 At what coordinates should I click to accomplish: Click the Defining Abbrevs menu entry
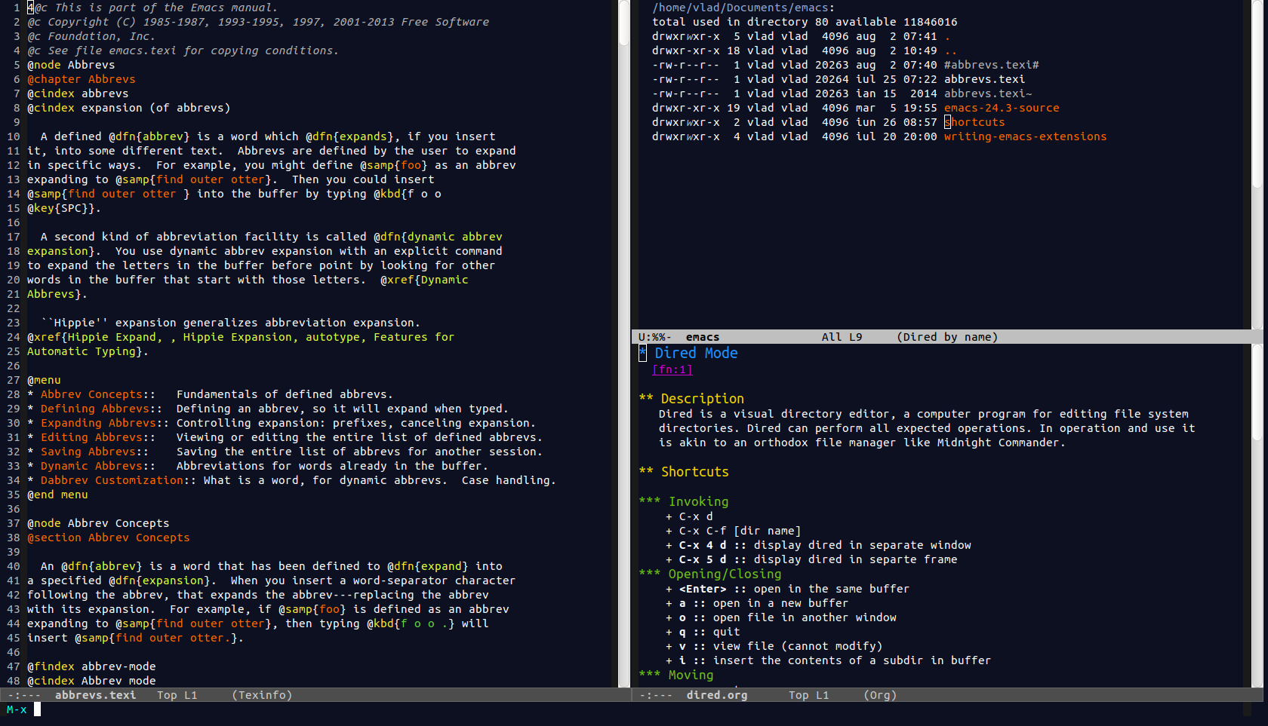(94, 409)
